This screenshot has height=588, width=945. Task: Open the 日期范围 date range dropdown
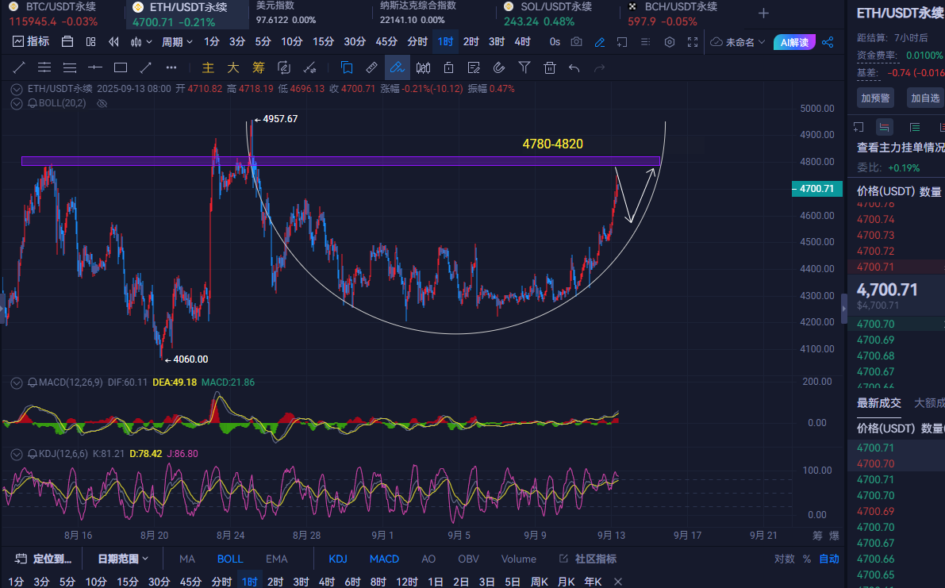(x=123, y=559)
